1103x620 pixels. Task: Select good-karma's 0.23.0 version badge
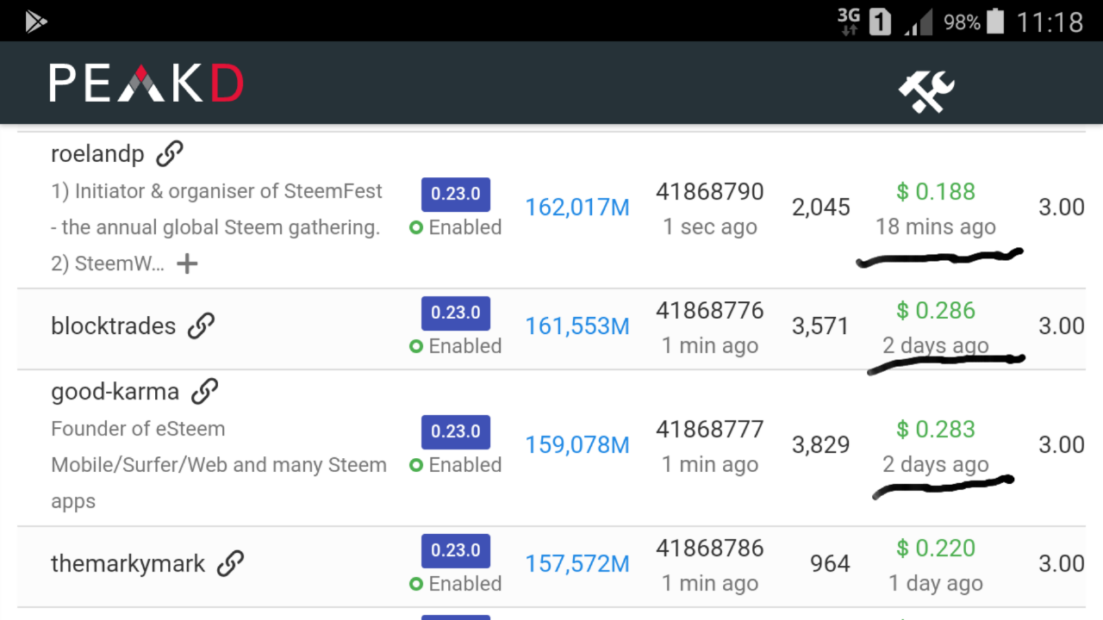[x=456, y=432]
